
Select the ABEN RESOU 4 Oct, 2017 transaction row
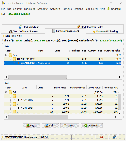click(63, 63)
